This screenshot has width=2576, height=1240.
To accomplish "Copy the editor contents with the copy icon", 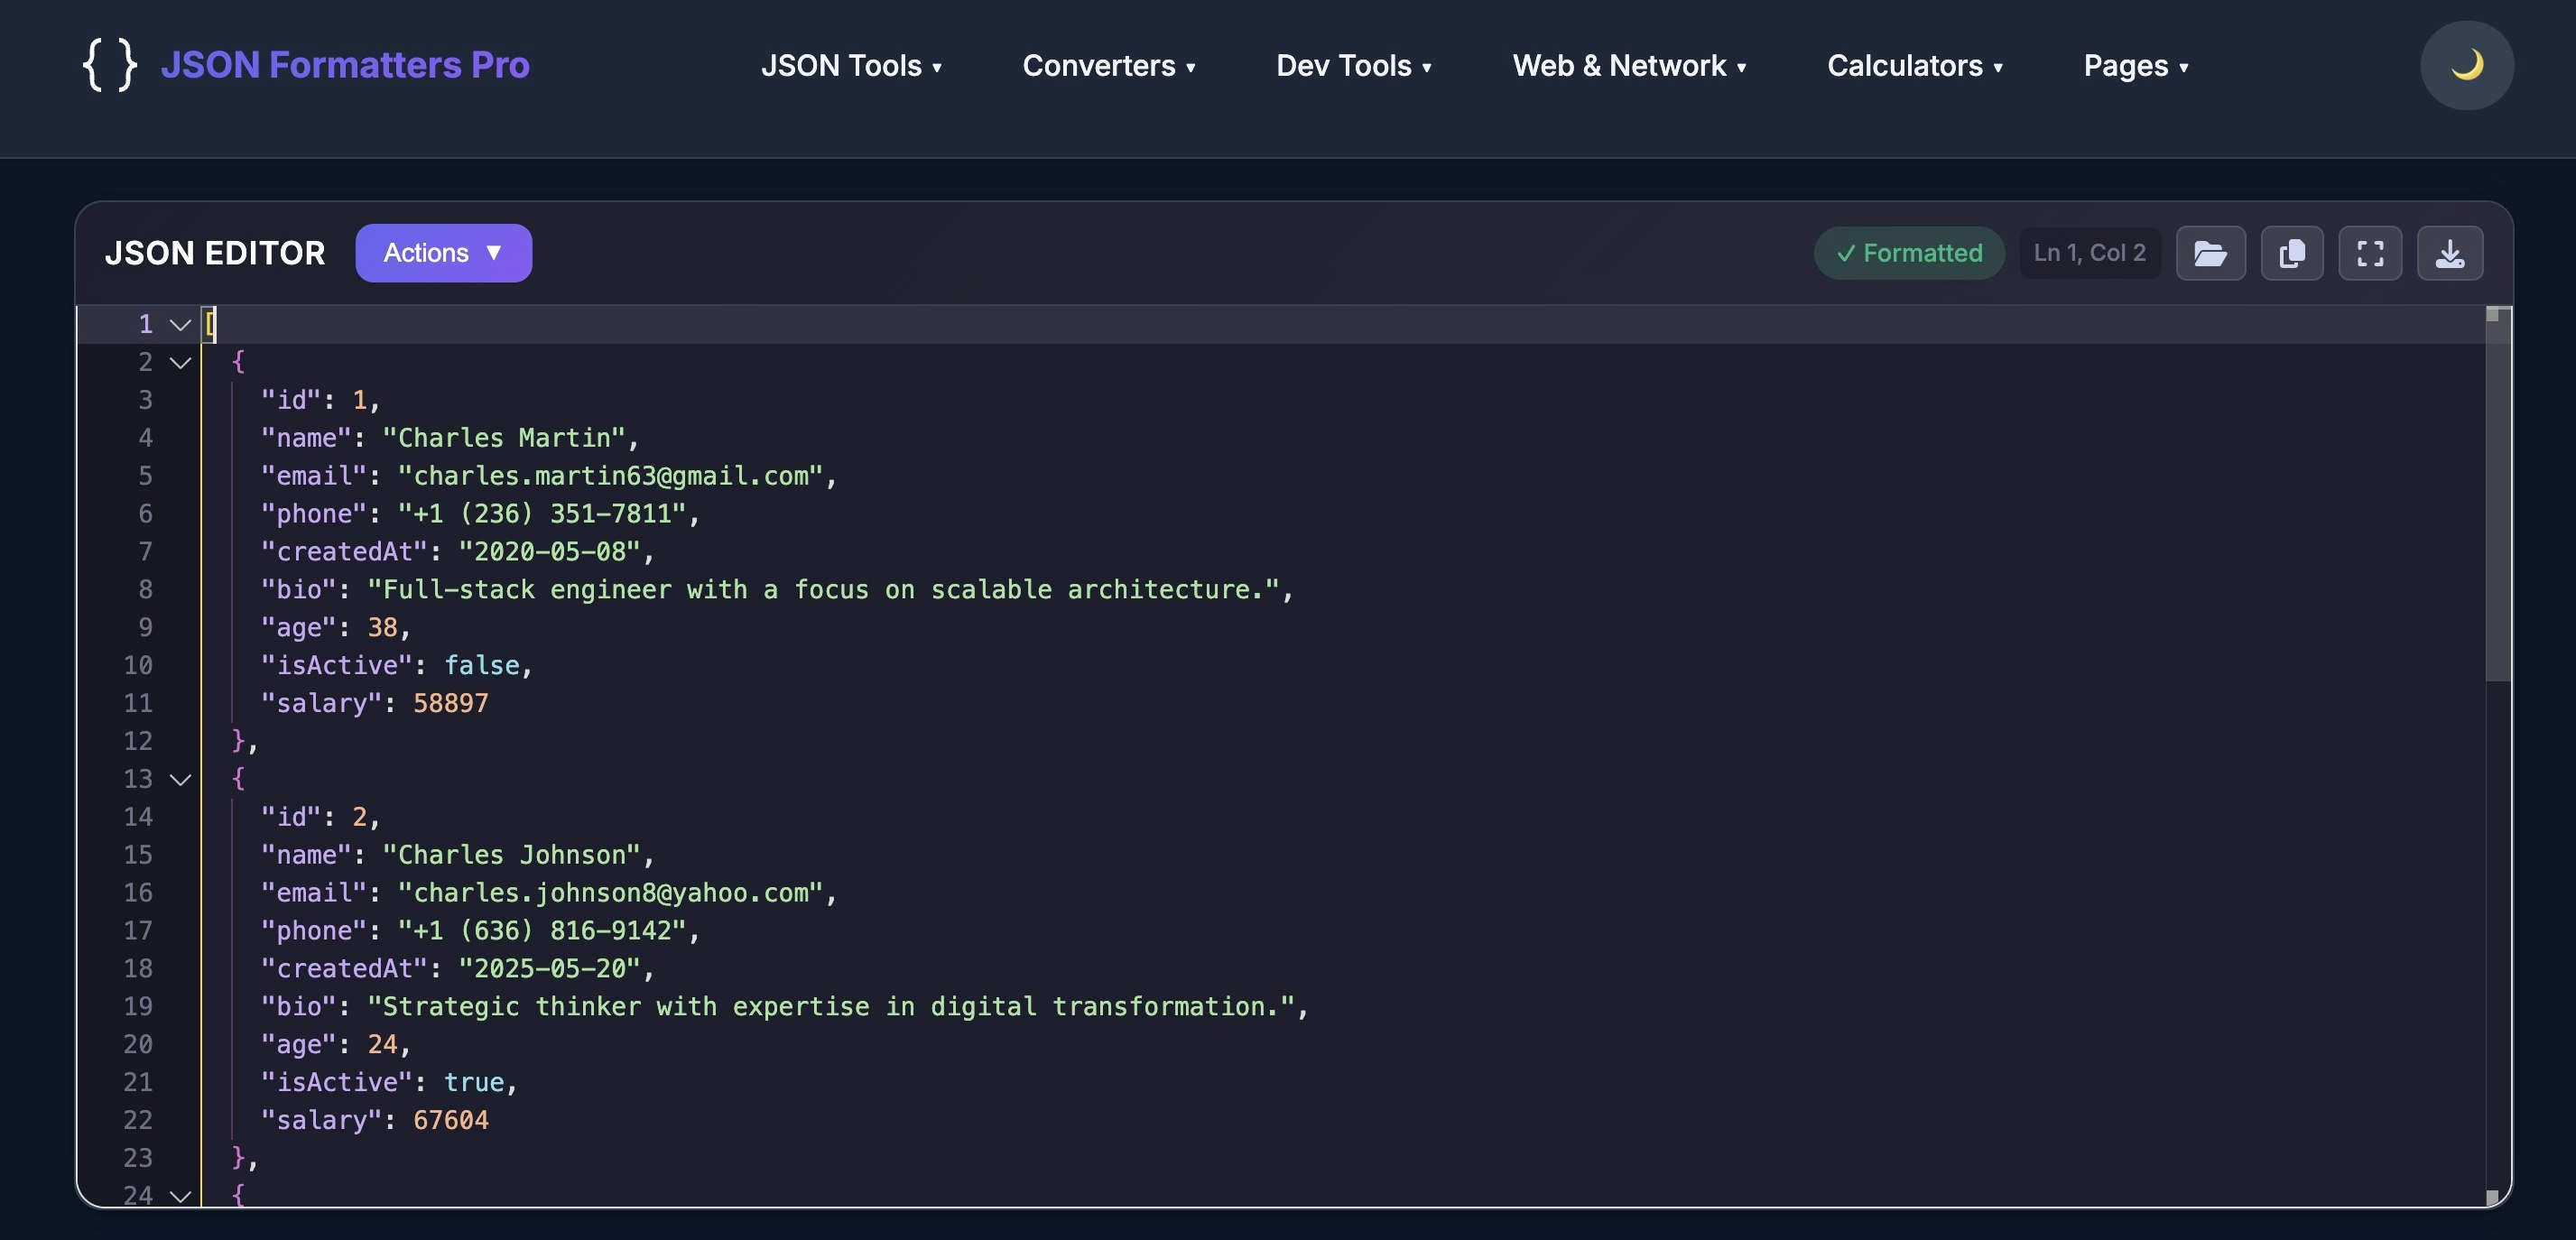I will (2291, 253).
